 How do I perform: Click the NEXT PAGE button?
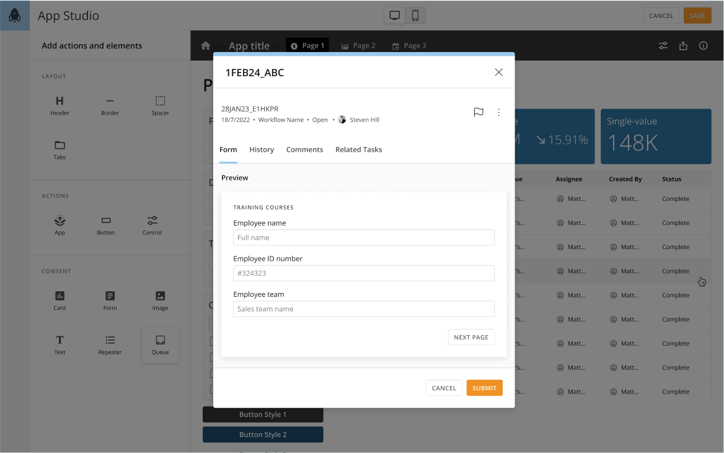click(x=471, y=337)
